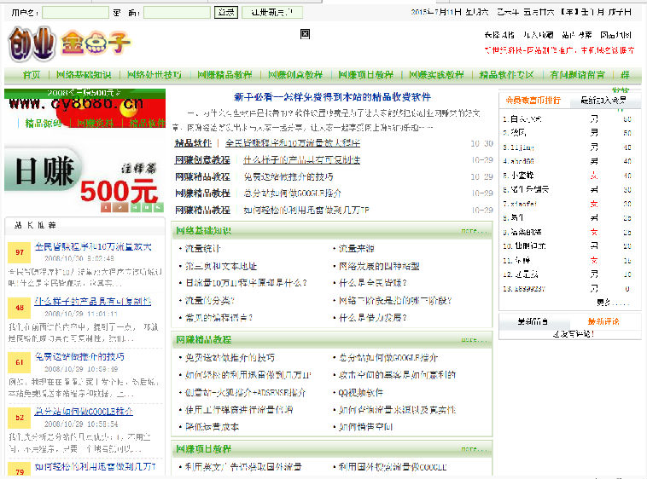The height and width of the screenshot is (479, 647).
Task: Open the QQ视频软件 article link
Action: coord(361,393)
